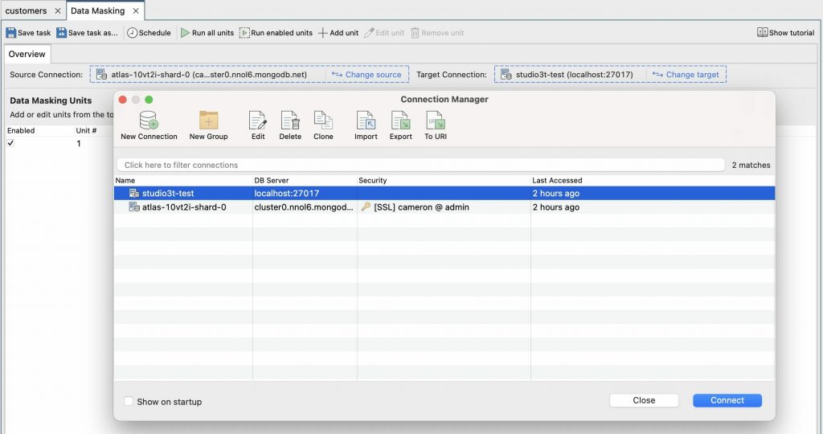Open the Schedule option
The image size is (823, 434).
pos(149,32)
